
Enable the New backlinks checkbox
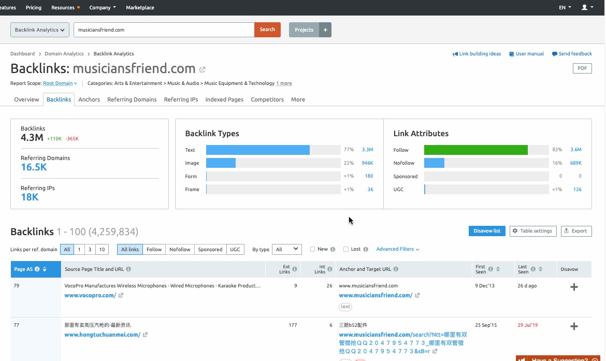[313, 249]
